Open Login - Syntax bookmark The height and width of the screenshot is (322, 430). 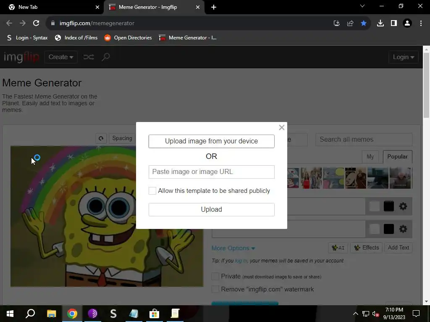27,38
